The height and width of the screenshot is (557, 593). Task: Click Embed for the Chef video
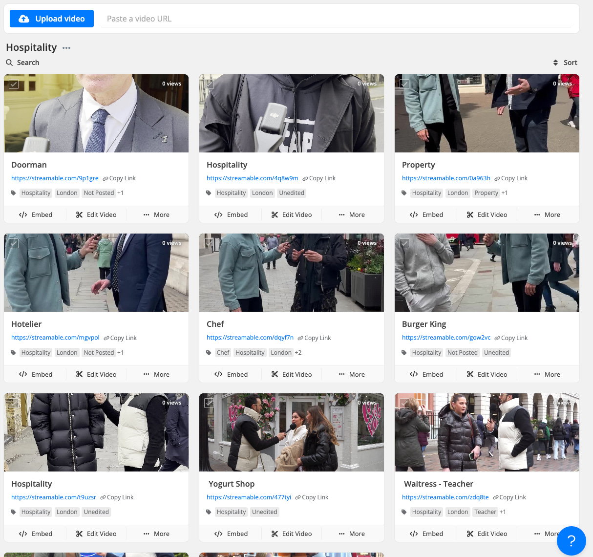pos(231,375)
